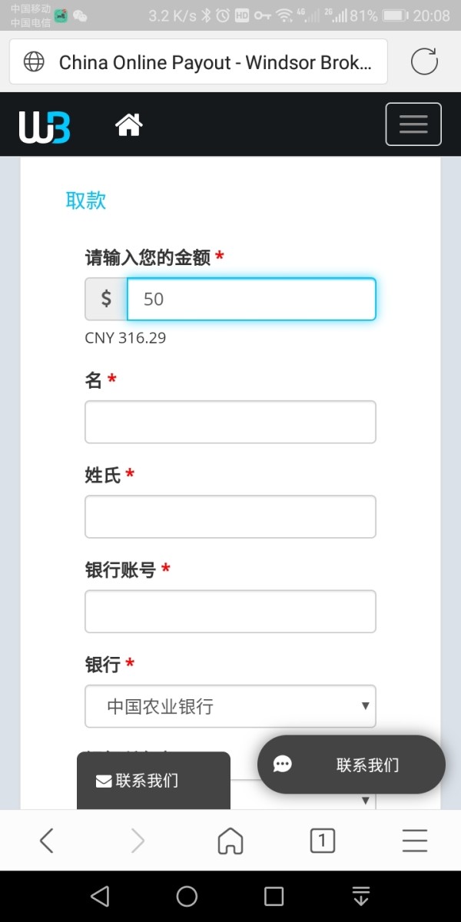Focus the amount field showing 50

[250, 299]
